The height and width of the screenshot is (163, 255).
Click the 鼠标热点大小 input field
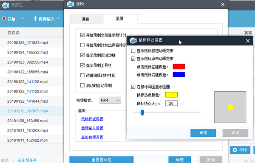tap(171, 103)
